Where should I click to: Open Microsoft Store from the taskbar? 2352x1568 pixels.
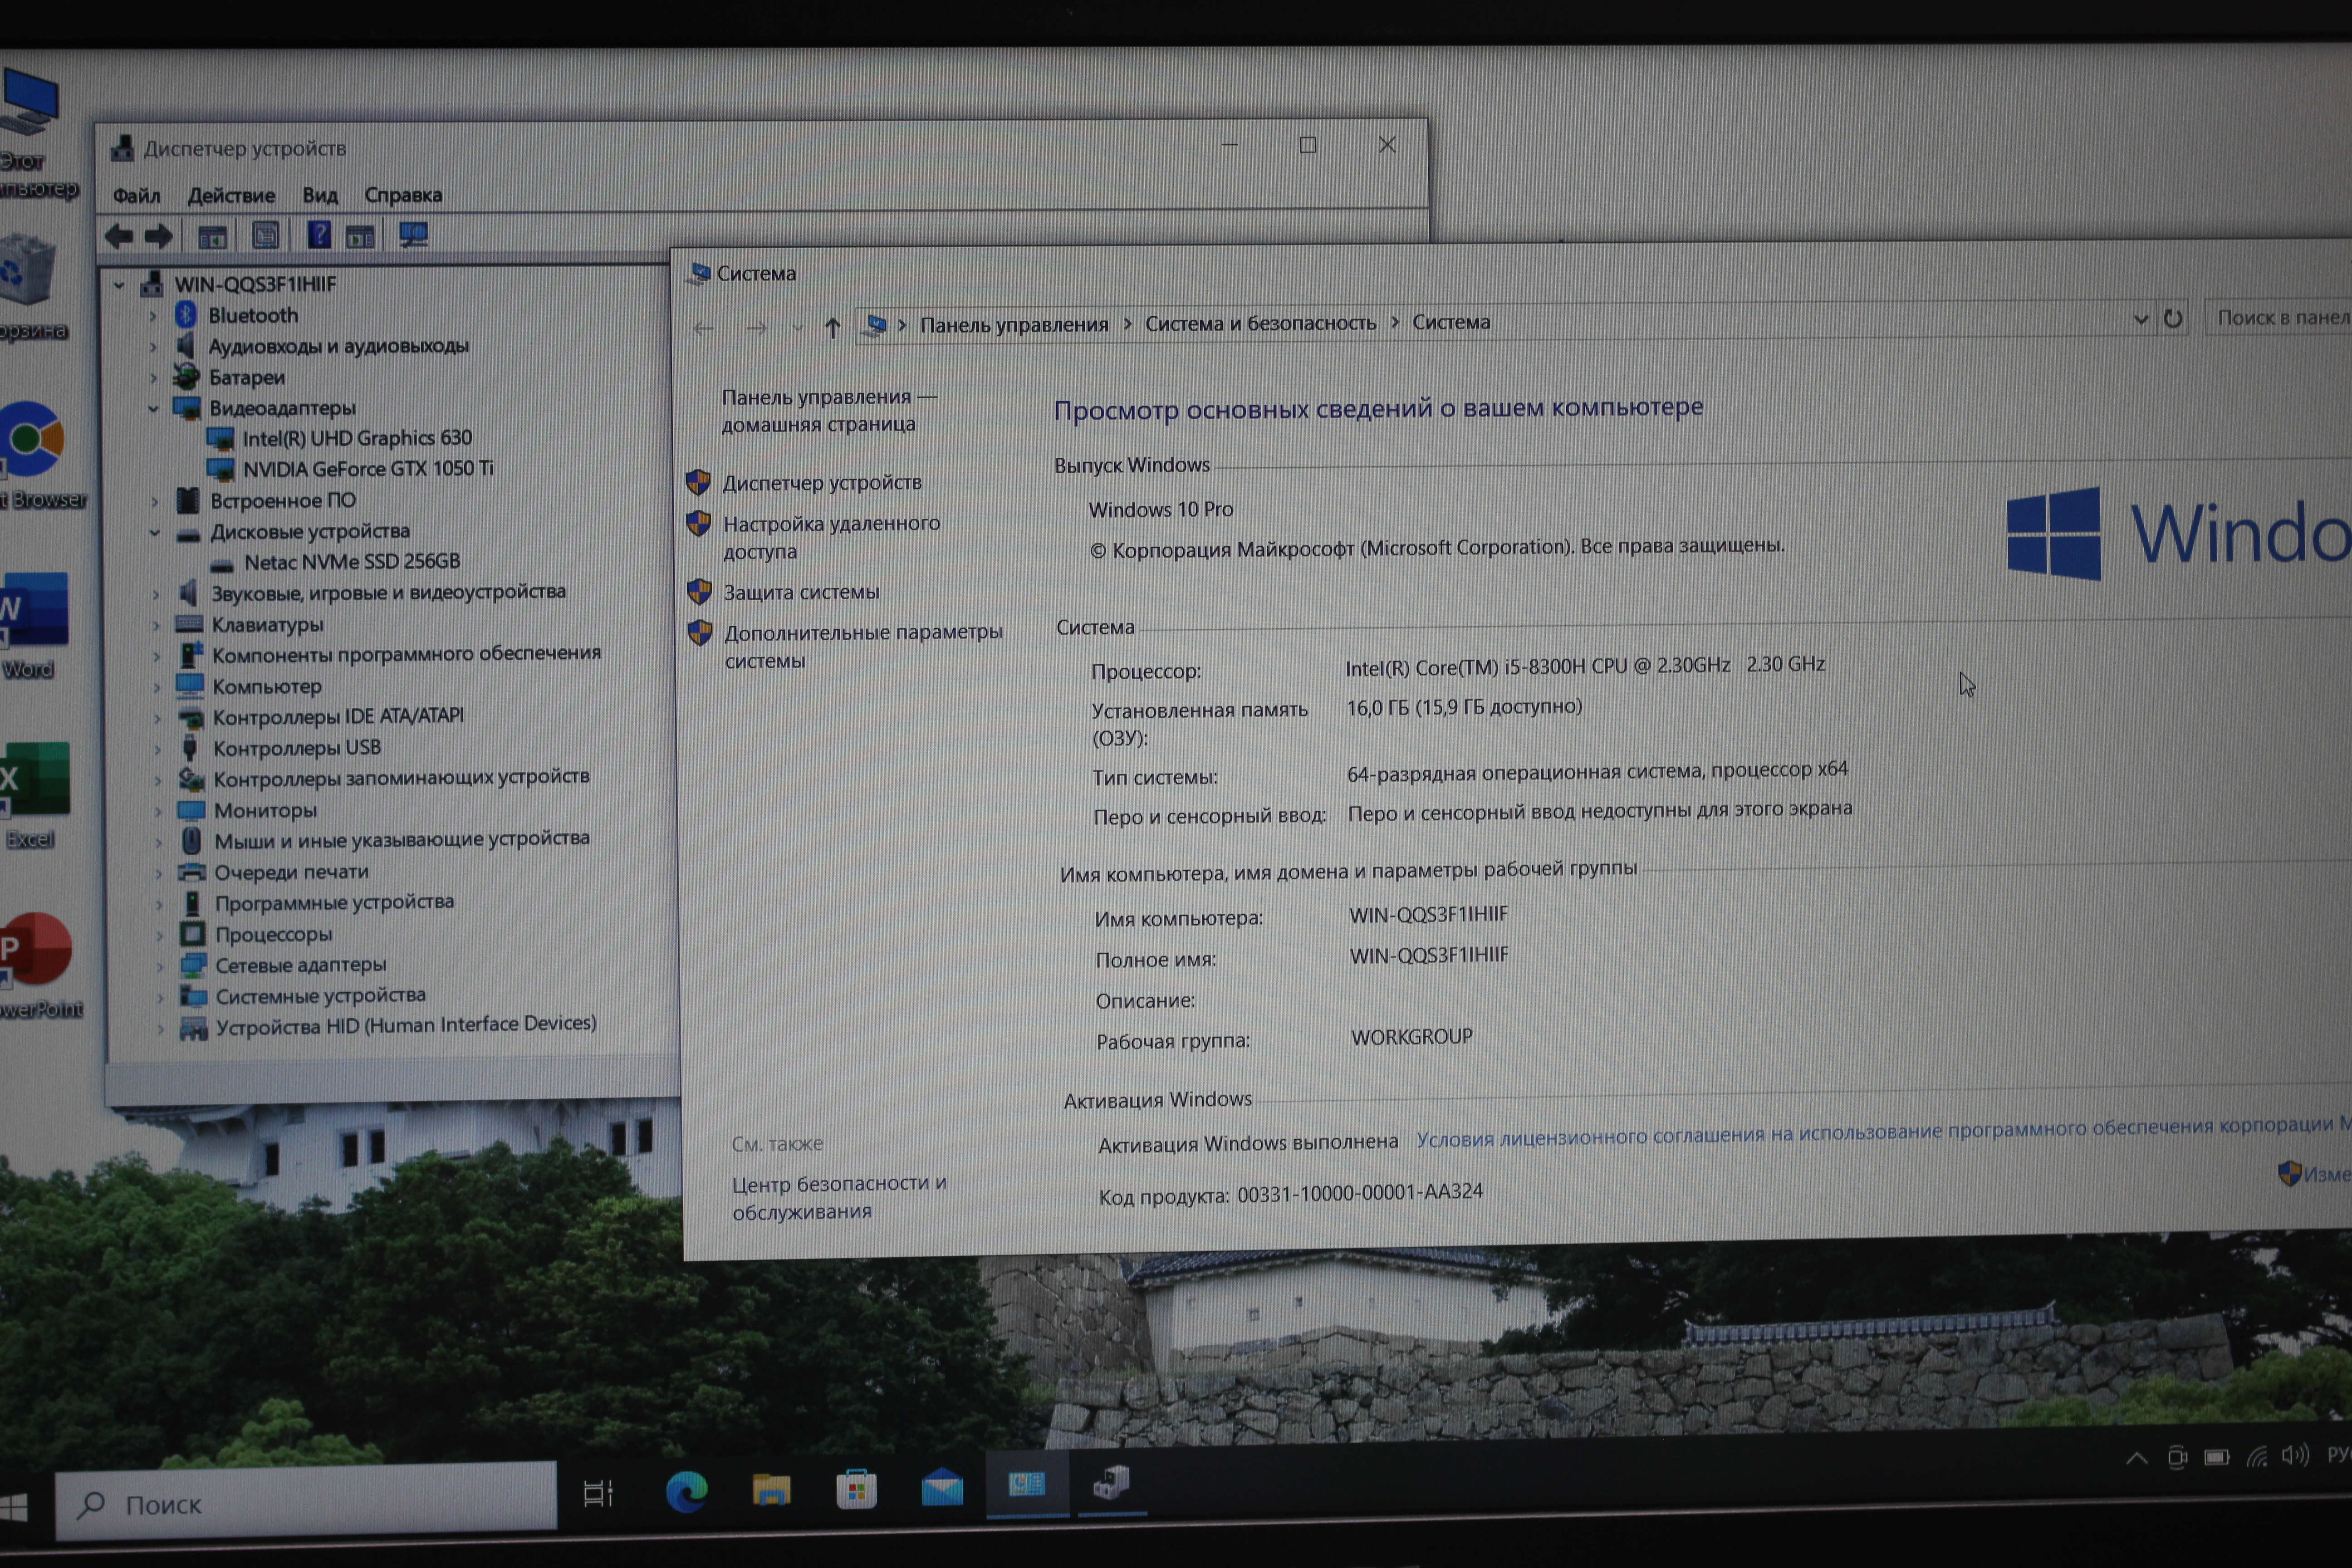coord(856,1490)
